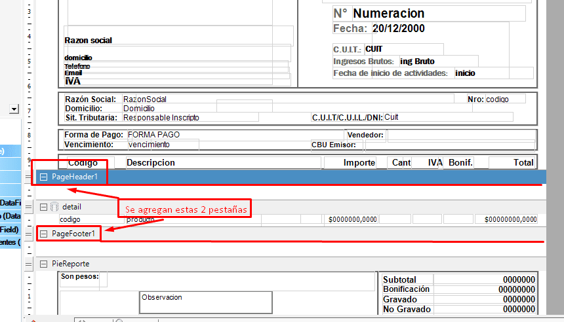Image resolution: width=564 pixels, height=322 pixels.
Task: Select the Descripcion column header label
Action: [151, 162]
